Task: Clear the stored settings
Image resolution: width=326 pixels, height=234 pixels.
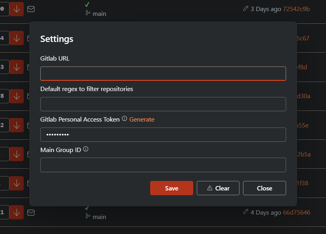Action: pyautogui.click(x=218, y=188)
